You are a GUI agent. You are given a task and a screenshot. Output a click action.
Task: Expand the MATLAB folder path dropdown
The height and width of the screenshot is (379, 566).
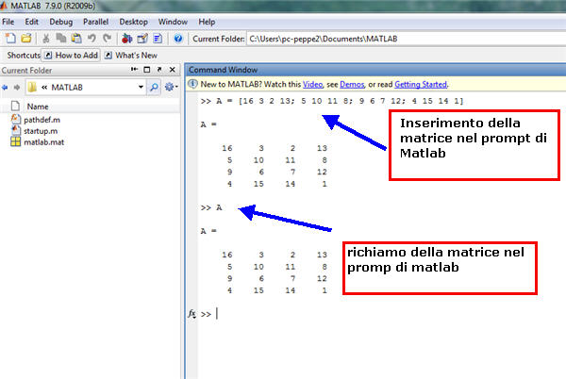141,87
